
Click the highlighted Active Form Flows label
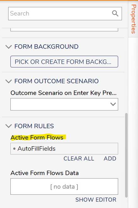(37, 138)
